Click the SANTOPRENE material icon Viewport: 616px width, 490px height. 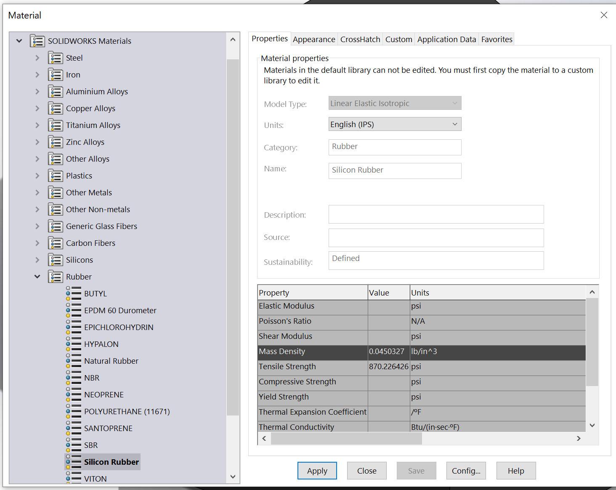tap(74, 428)
